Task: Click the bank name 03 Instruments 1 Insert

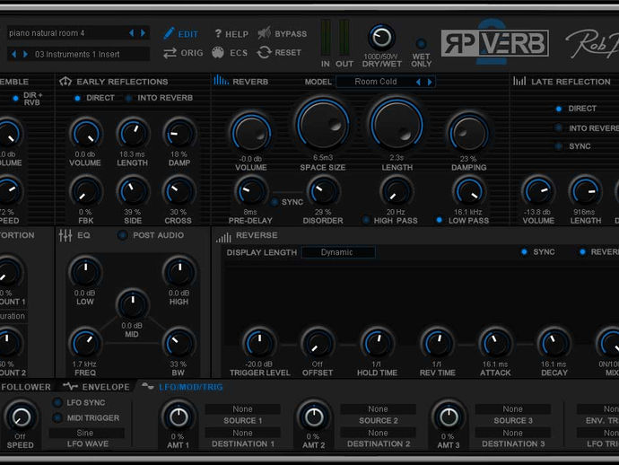Action: click(x=77, y=54)
